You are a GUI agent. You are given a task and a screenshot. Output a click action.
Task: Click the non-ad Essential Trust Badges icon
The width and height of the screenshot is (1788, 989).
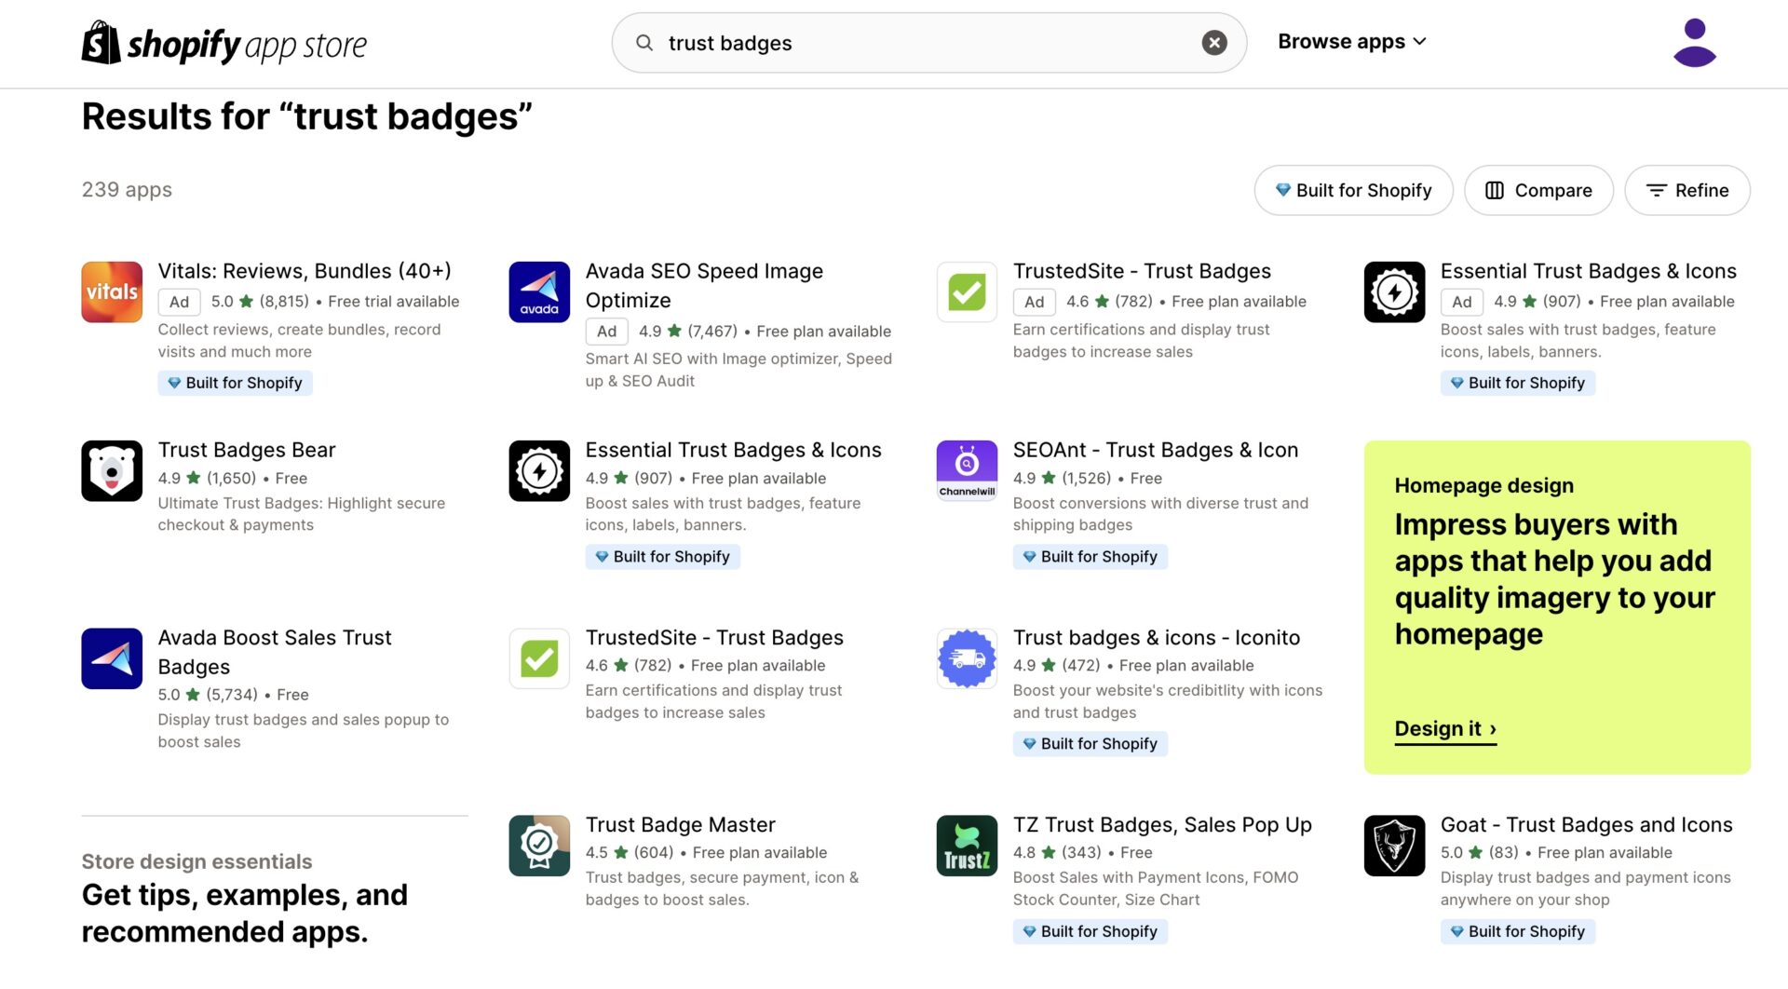[539, 471]
